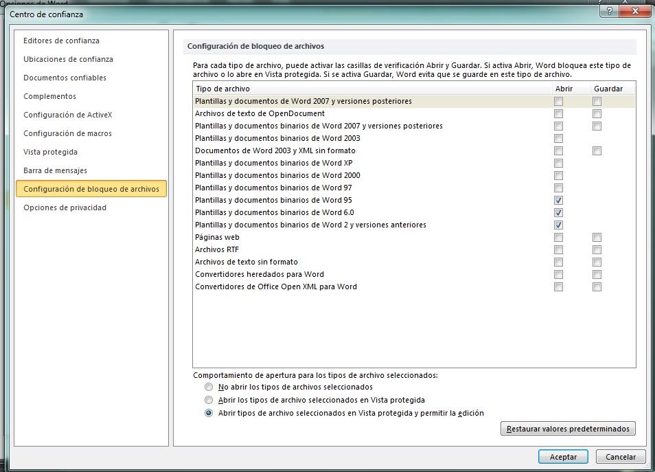This screenshot has width=655, height=472.
Task: Check Abrir for Word XP binary documents
Action: [558, 163]
